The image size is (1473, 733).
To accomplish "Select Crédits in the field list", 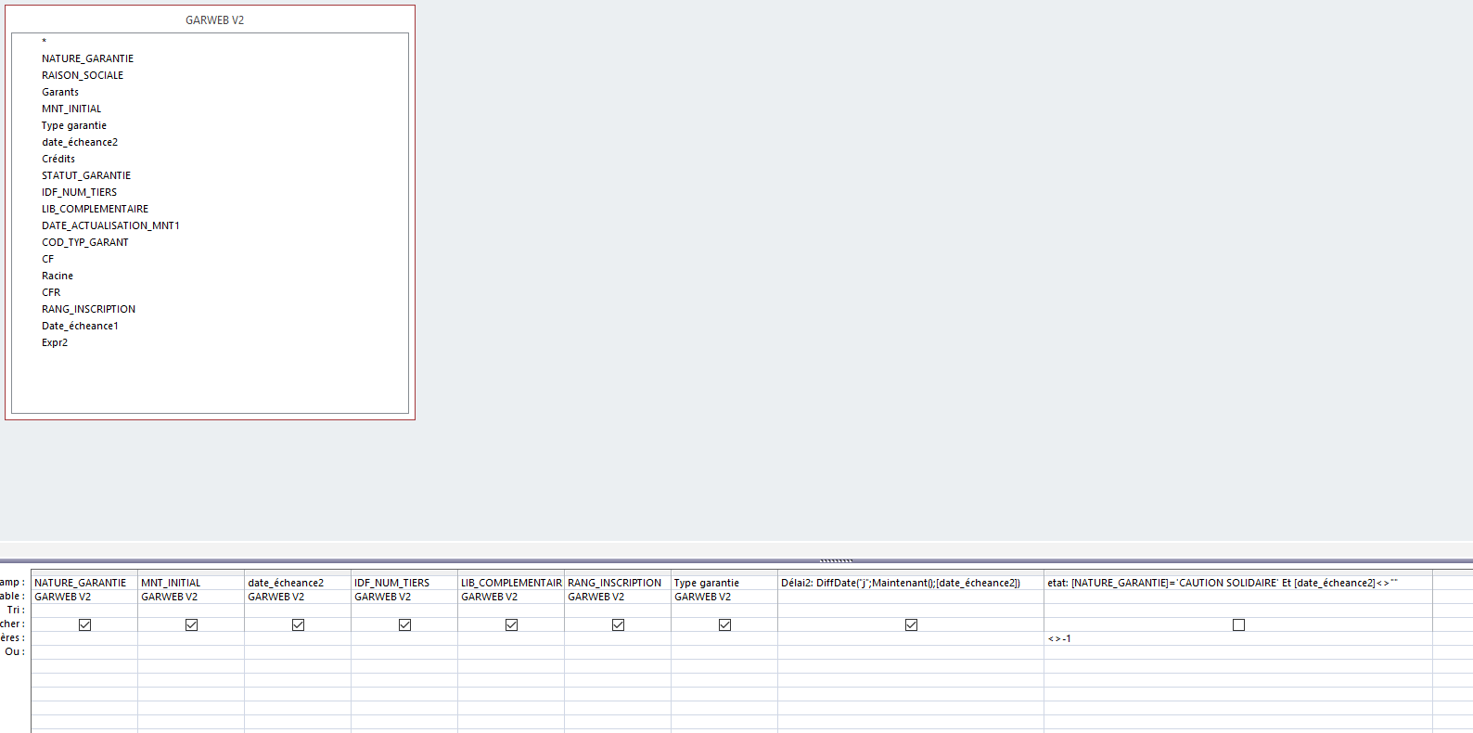I will pos(58,159).
